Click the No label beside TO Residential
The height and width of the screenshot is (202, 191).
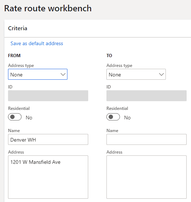pyautogui.click(x=127, y=118)
